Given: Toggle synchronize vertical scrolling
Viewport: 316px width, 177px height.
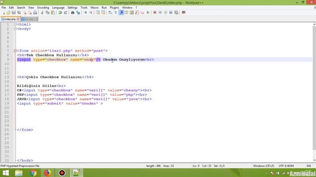Looking at the screenshot, I should pyautogui.click(x=98, y=13).
